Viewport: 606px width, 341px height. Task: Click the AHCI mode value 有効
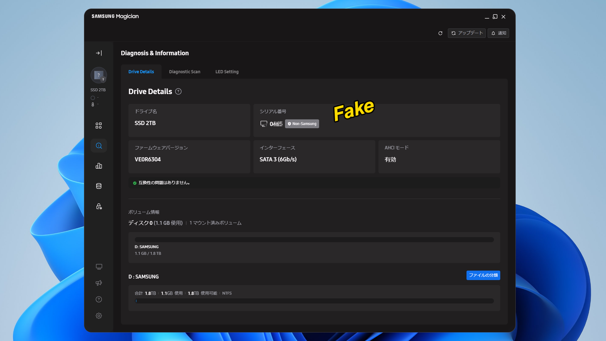(x=390, y=159)
